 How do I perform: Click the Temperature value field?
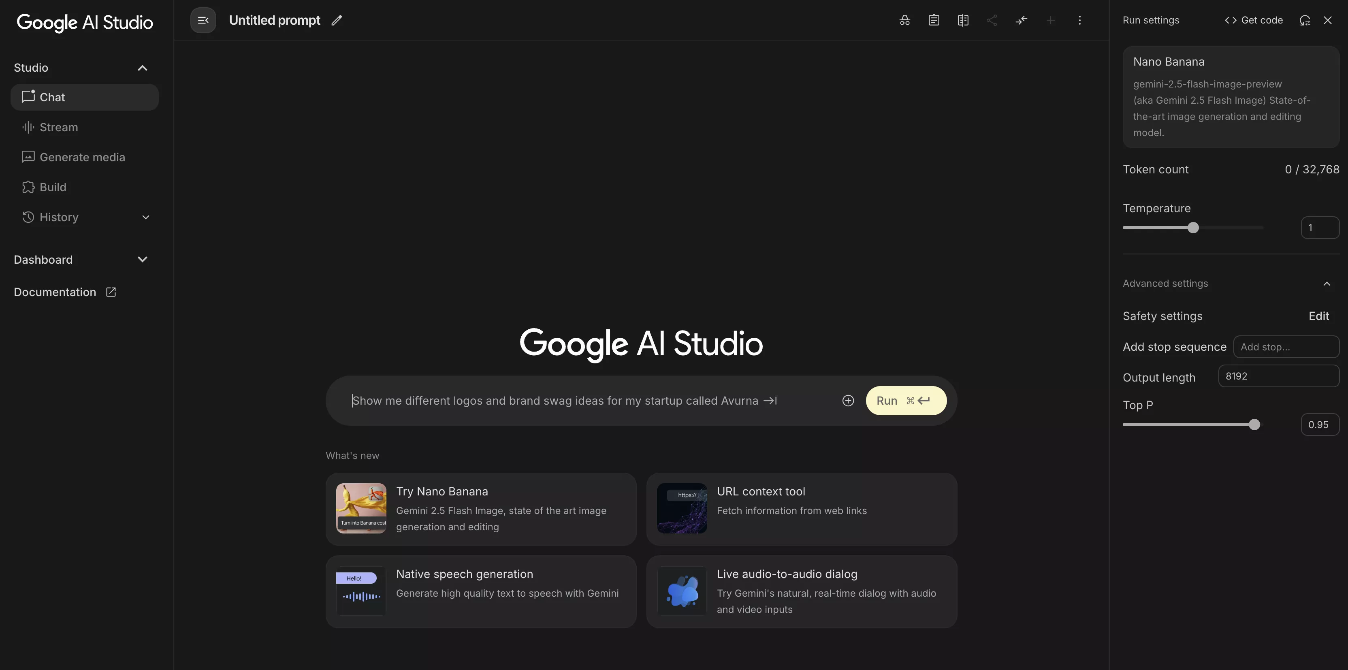1320,228
